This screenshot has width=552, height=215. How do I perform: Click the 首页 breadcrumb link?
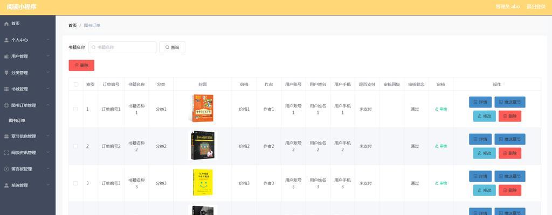coord(73,26)
